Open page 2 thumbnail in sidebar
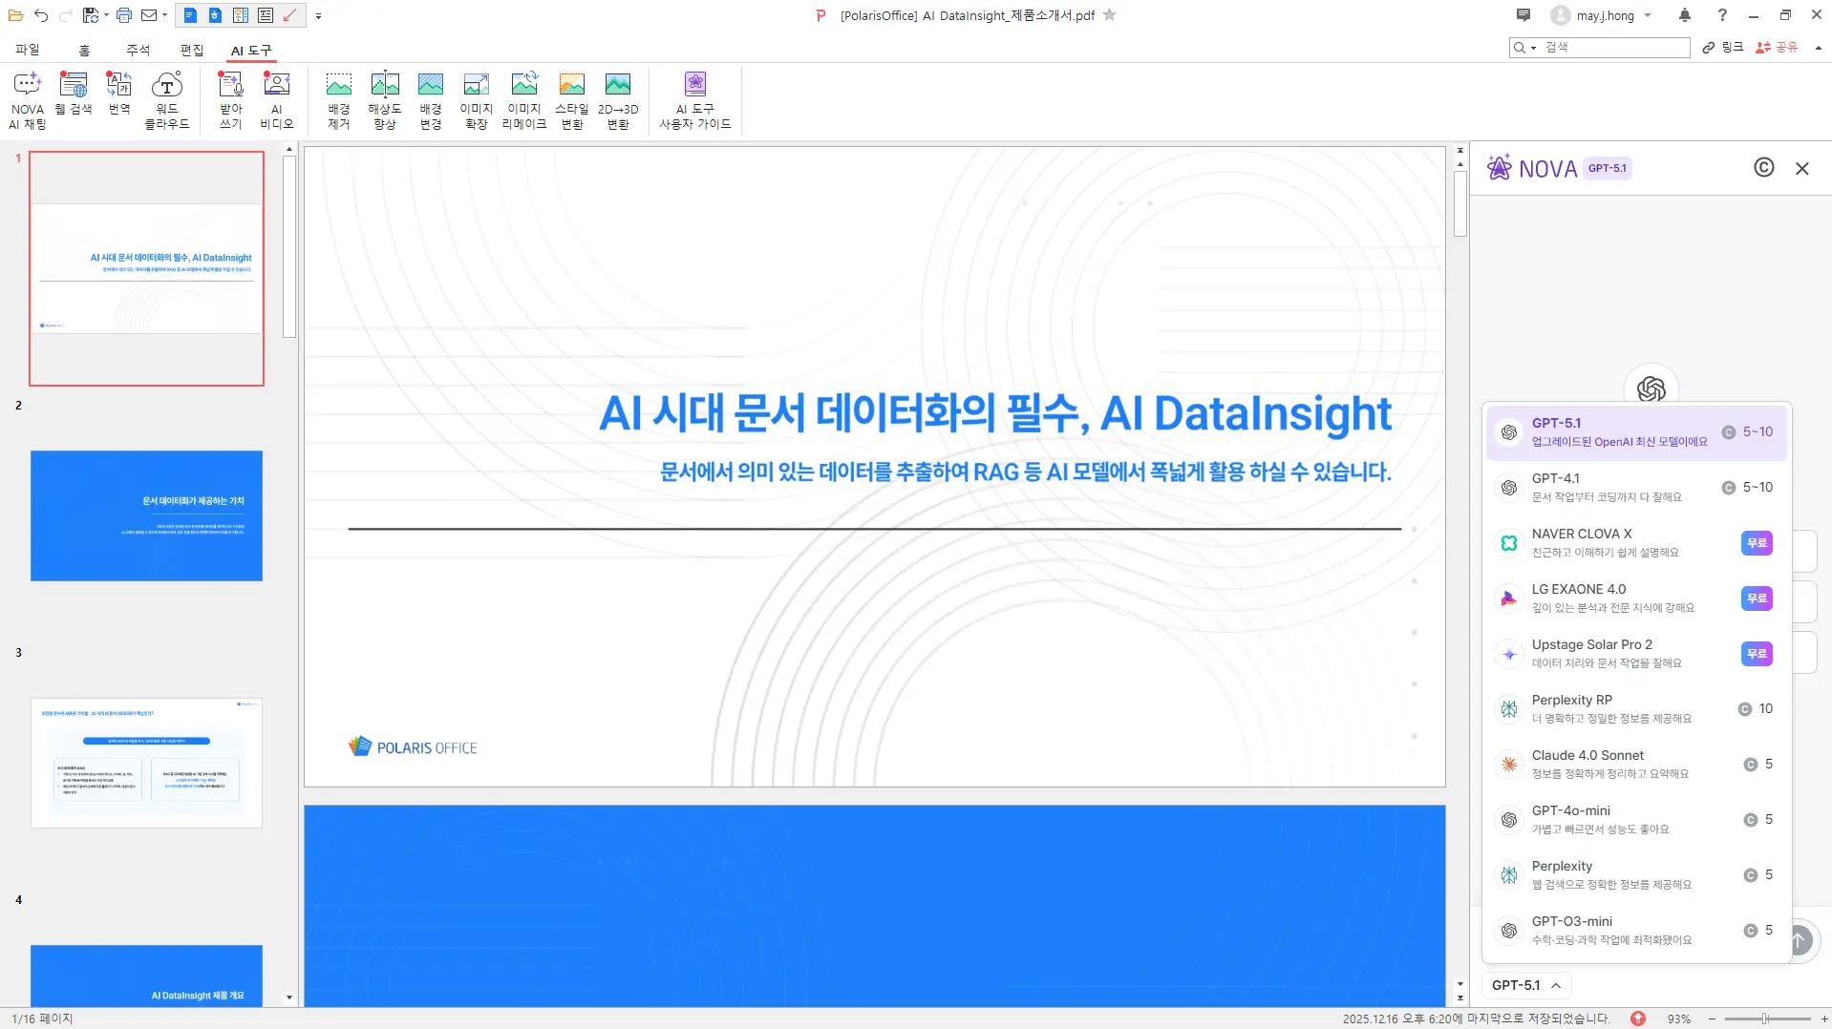This screenshot has width=1832, height=1029. pos(145,515)
